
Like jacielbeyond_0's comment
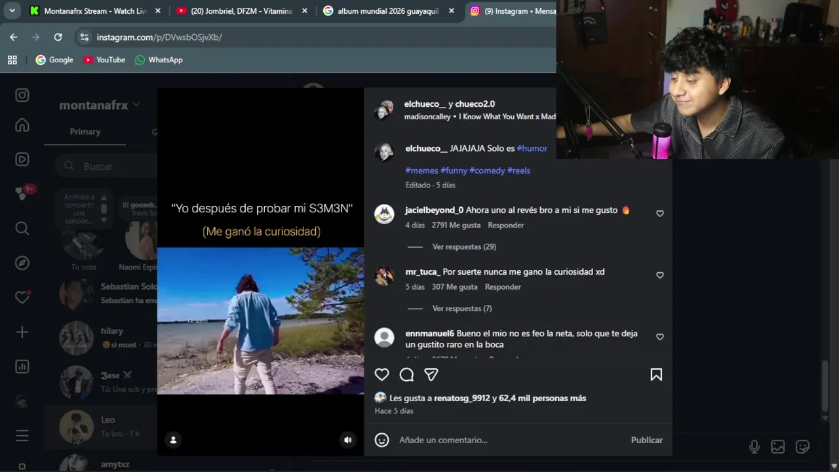tap(660, 214)
